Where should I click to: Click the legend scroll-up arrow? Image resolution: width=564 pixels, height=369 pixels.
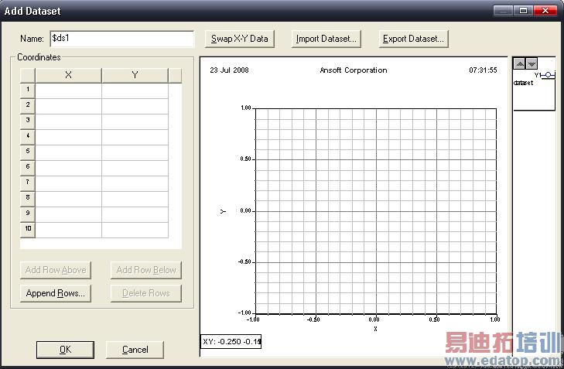pyautogui.click(x=519, y=64)
